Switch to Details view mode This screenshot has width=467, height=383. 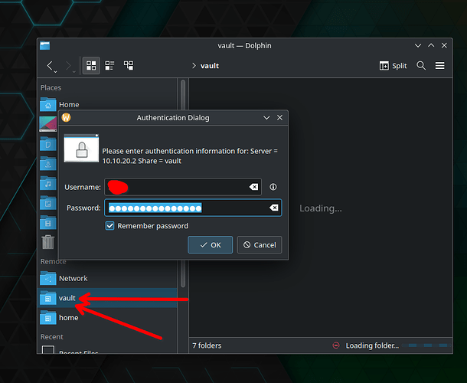129,66
